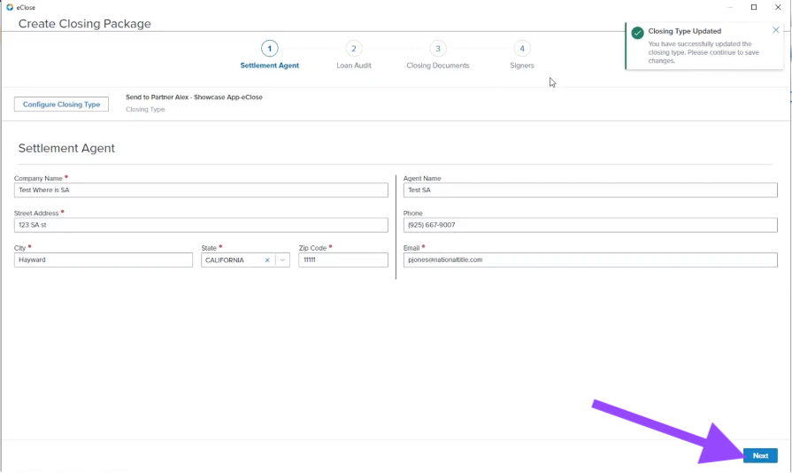Open the Loan Audit step label
The image size is (792, 473).
point(354,66)
